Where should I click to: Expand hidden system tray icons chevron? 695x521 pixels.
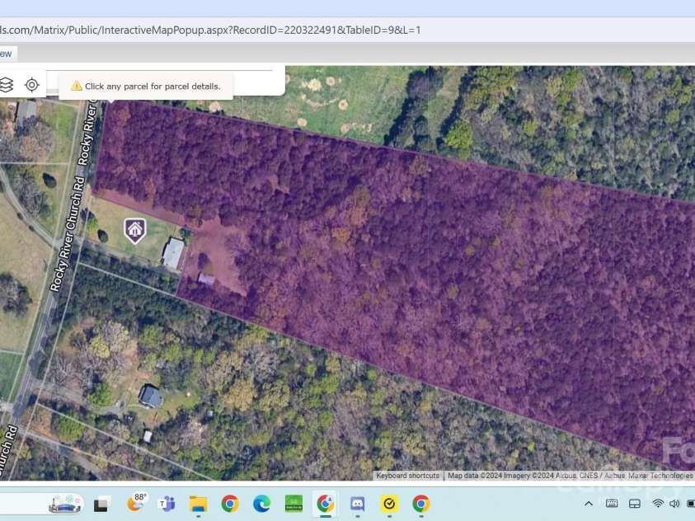pyautogui.click(x=589, y=504)
